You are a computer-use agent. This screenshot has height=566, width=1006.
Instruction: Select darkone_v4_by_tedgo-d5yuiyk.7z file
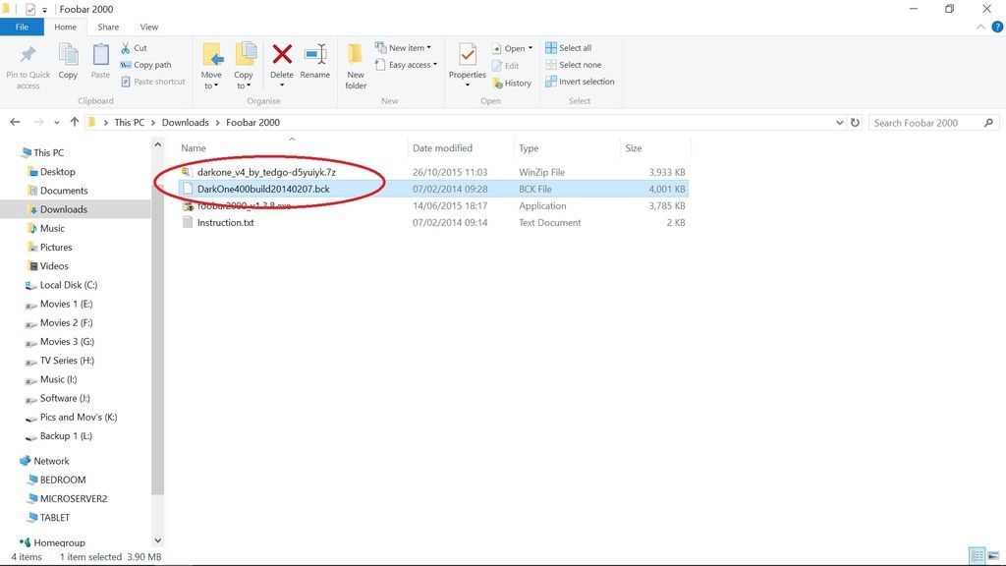[266, 173]
